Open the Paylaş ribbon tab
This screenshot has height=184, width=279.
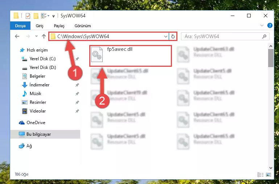click(59, 26)
